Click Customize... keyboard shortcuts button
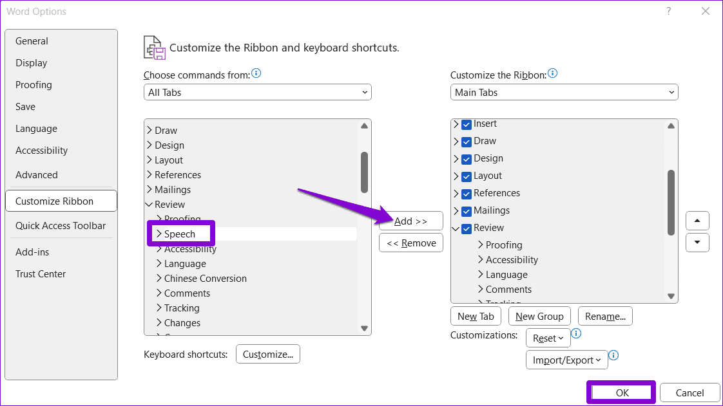Viewport: 723px width, 406px height. click(x=268, y=354)
